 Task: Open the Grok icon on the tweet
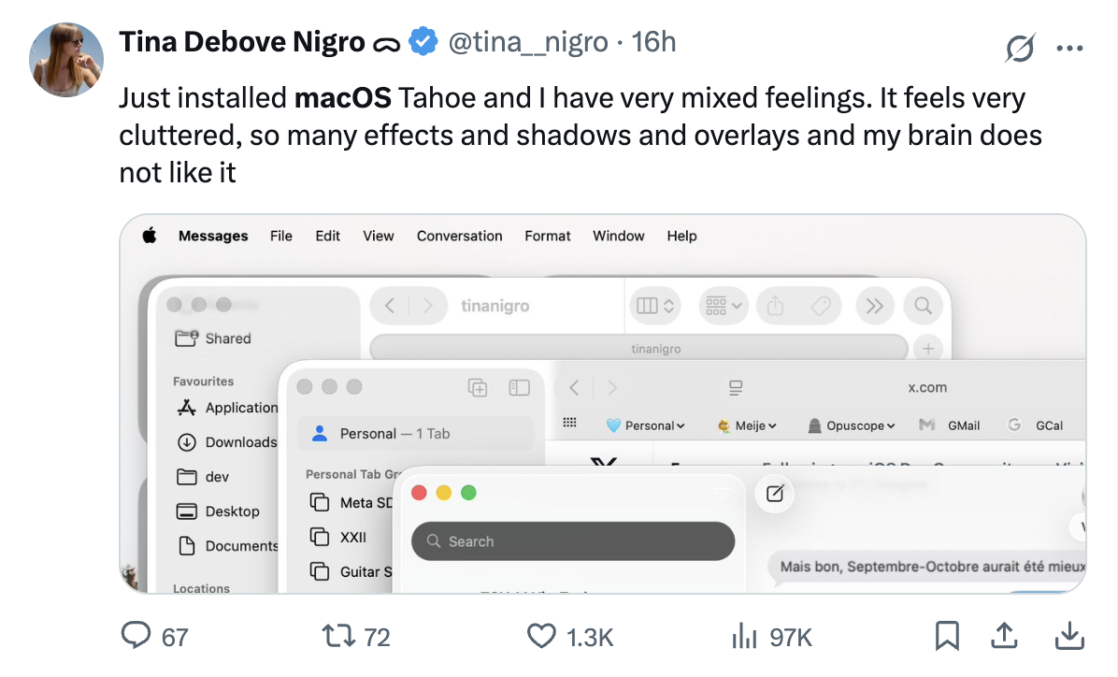coord(1020,49)
